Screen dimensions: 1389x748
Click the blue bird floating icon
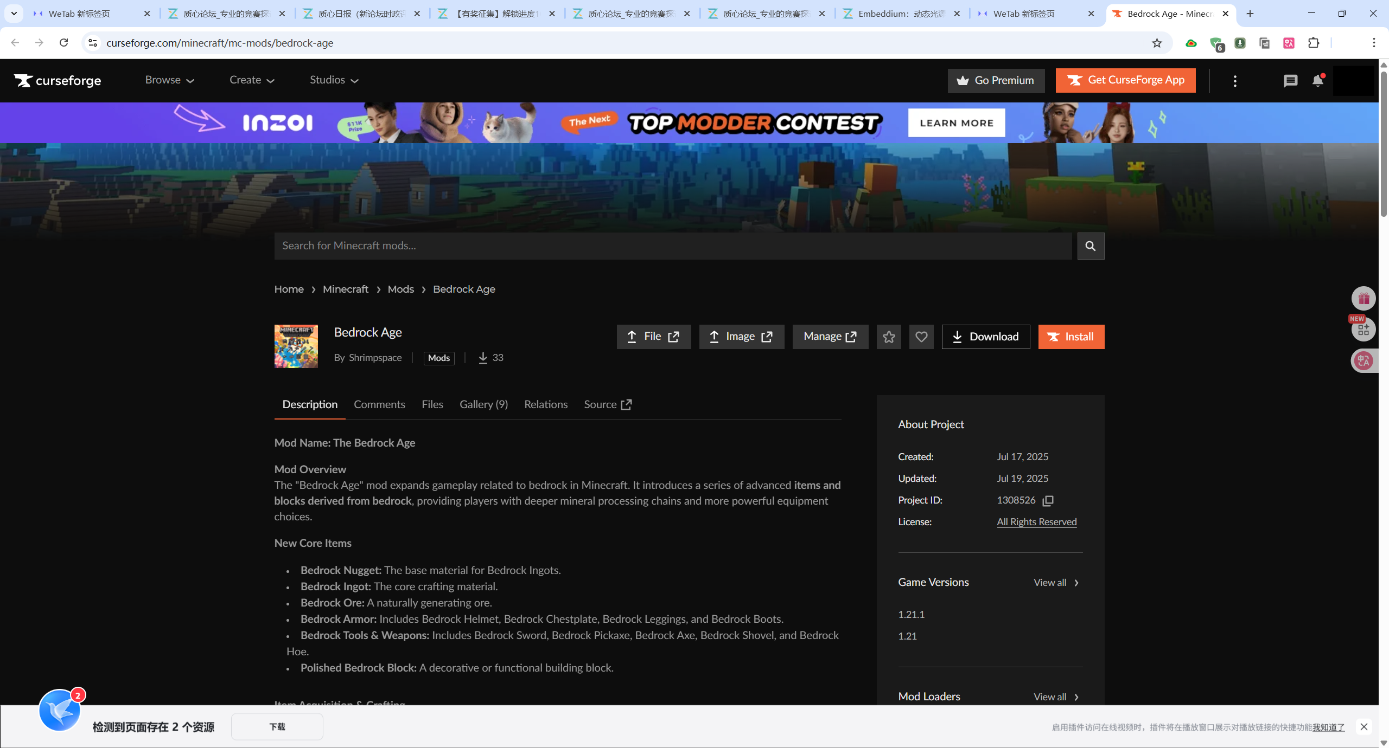point(60,710)
